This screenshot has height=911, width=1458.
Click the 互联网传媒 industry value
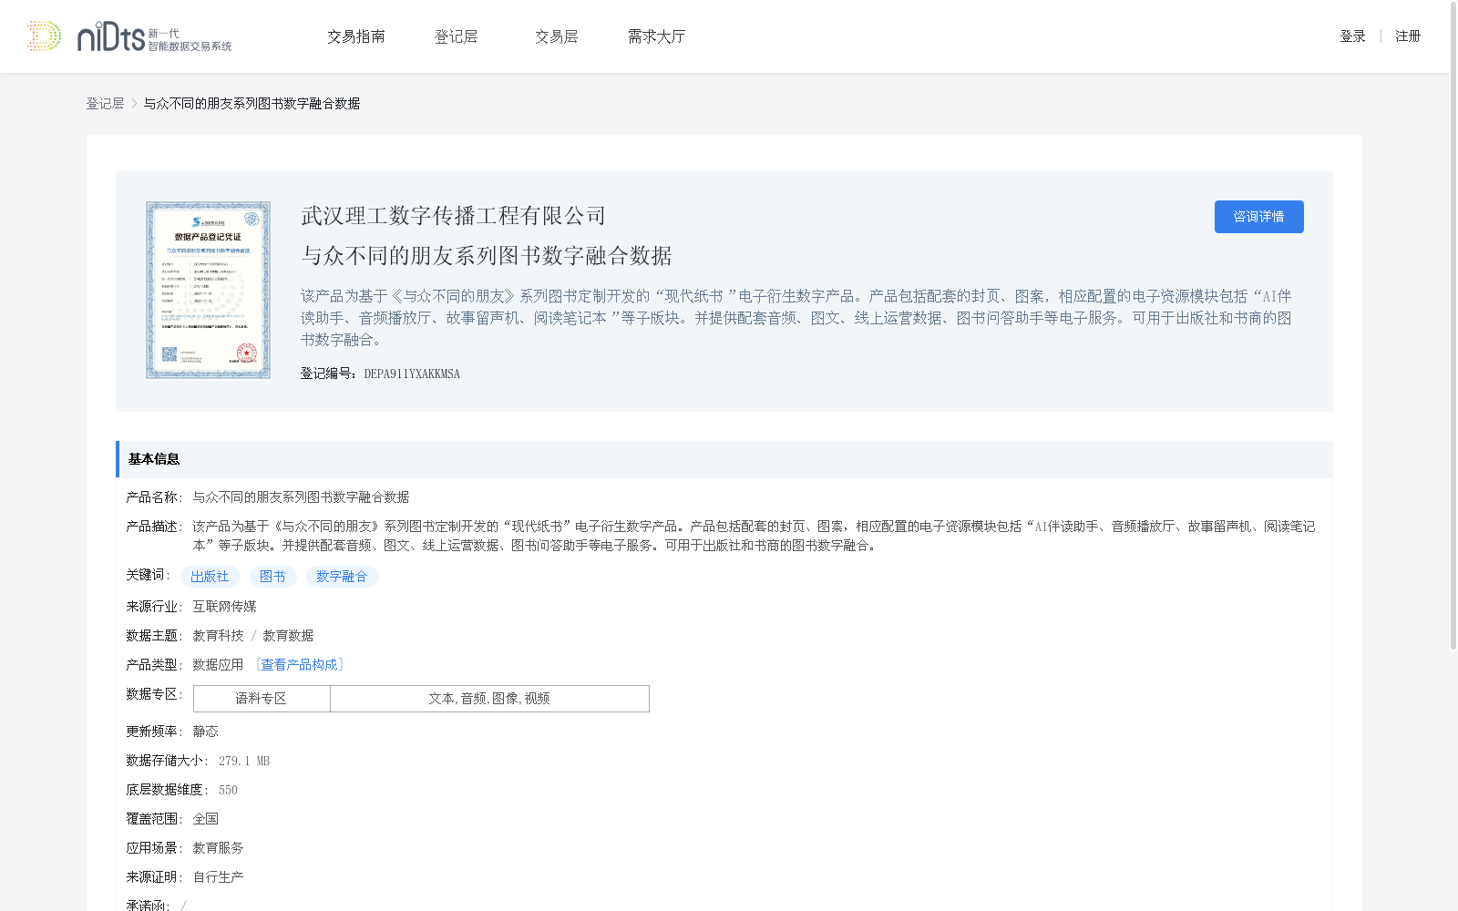tap(225, 607)
